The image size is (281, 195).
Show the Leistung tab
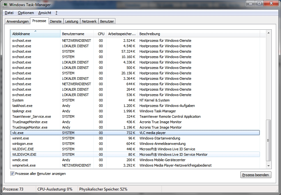click(x=72, y=21)
